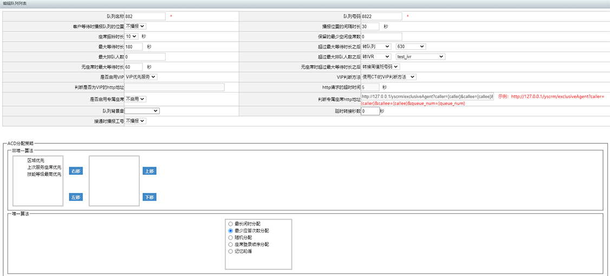This screenshot has width=610, height=276.
Task: Click the 最大等待时长 field showing 180
Action: pos(134,47)
